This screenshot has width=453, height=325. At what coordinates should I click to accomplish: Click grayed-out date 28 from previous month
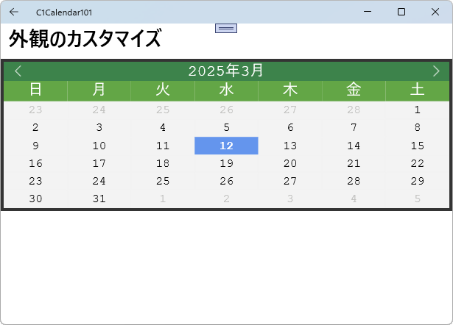354,110
